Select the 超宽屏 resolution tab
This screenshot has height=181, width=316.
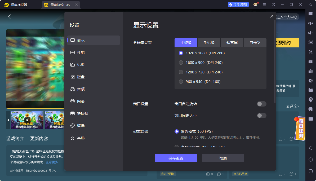[x=232, y=42]
